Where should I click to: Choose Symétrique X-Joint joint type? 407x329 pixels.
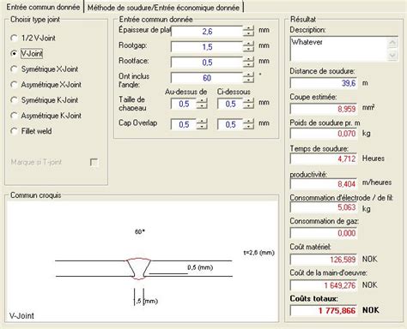[x=45, y=69]
